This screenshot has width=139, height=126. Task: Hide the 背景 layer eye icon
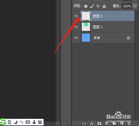(76, 38)
